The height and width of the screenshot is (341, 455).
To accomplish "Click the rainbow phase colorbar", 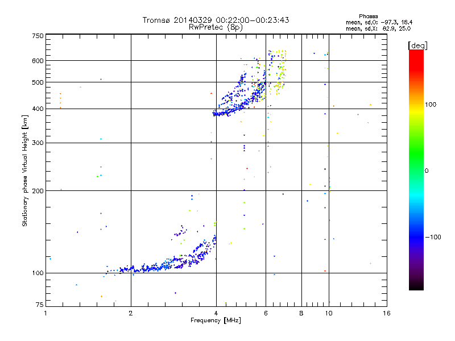I will click(416, 169).
